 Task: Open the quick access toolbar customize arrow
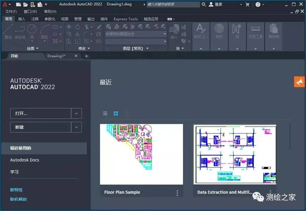(46, 4)
